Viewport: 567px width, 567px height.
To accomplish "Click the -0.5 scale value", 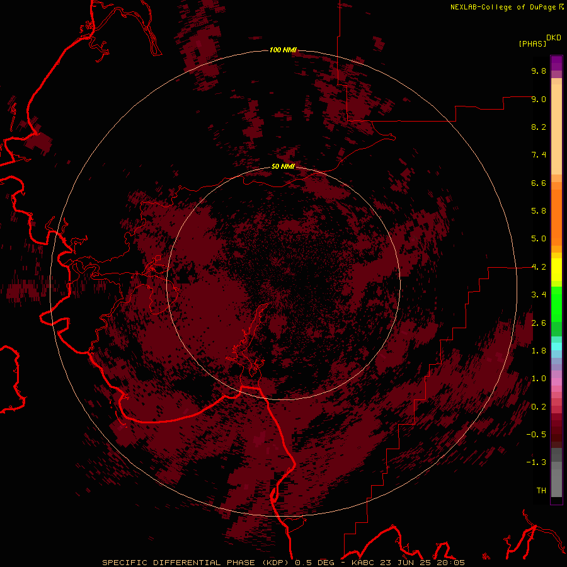I will [x=536, y=435].
